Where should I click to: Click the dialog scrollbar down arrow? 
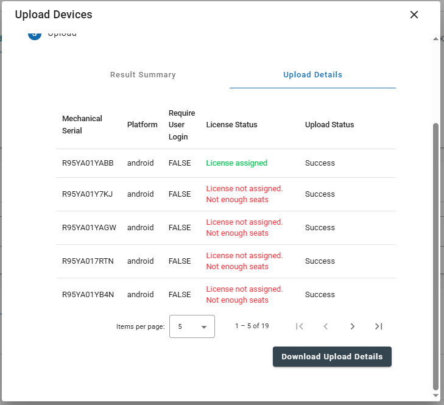(436, 395)
